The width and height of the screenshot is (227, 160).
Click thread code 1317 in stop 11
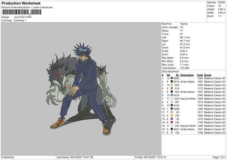(x=200, y=112)
